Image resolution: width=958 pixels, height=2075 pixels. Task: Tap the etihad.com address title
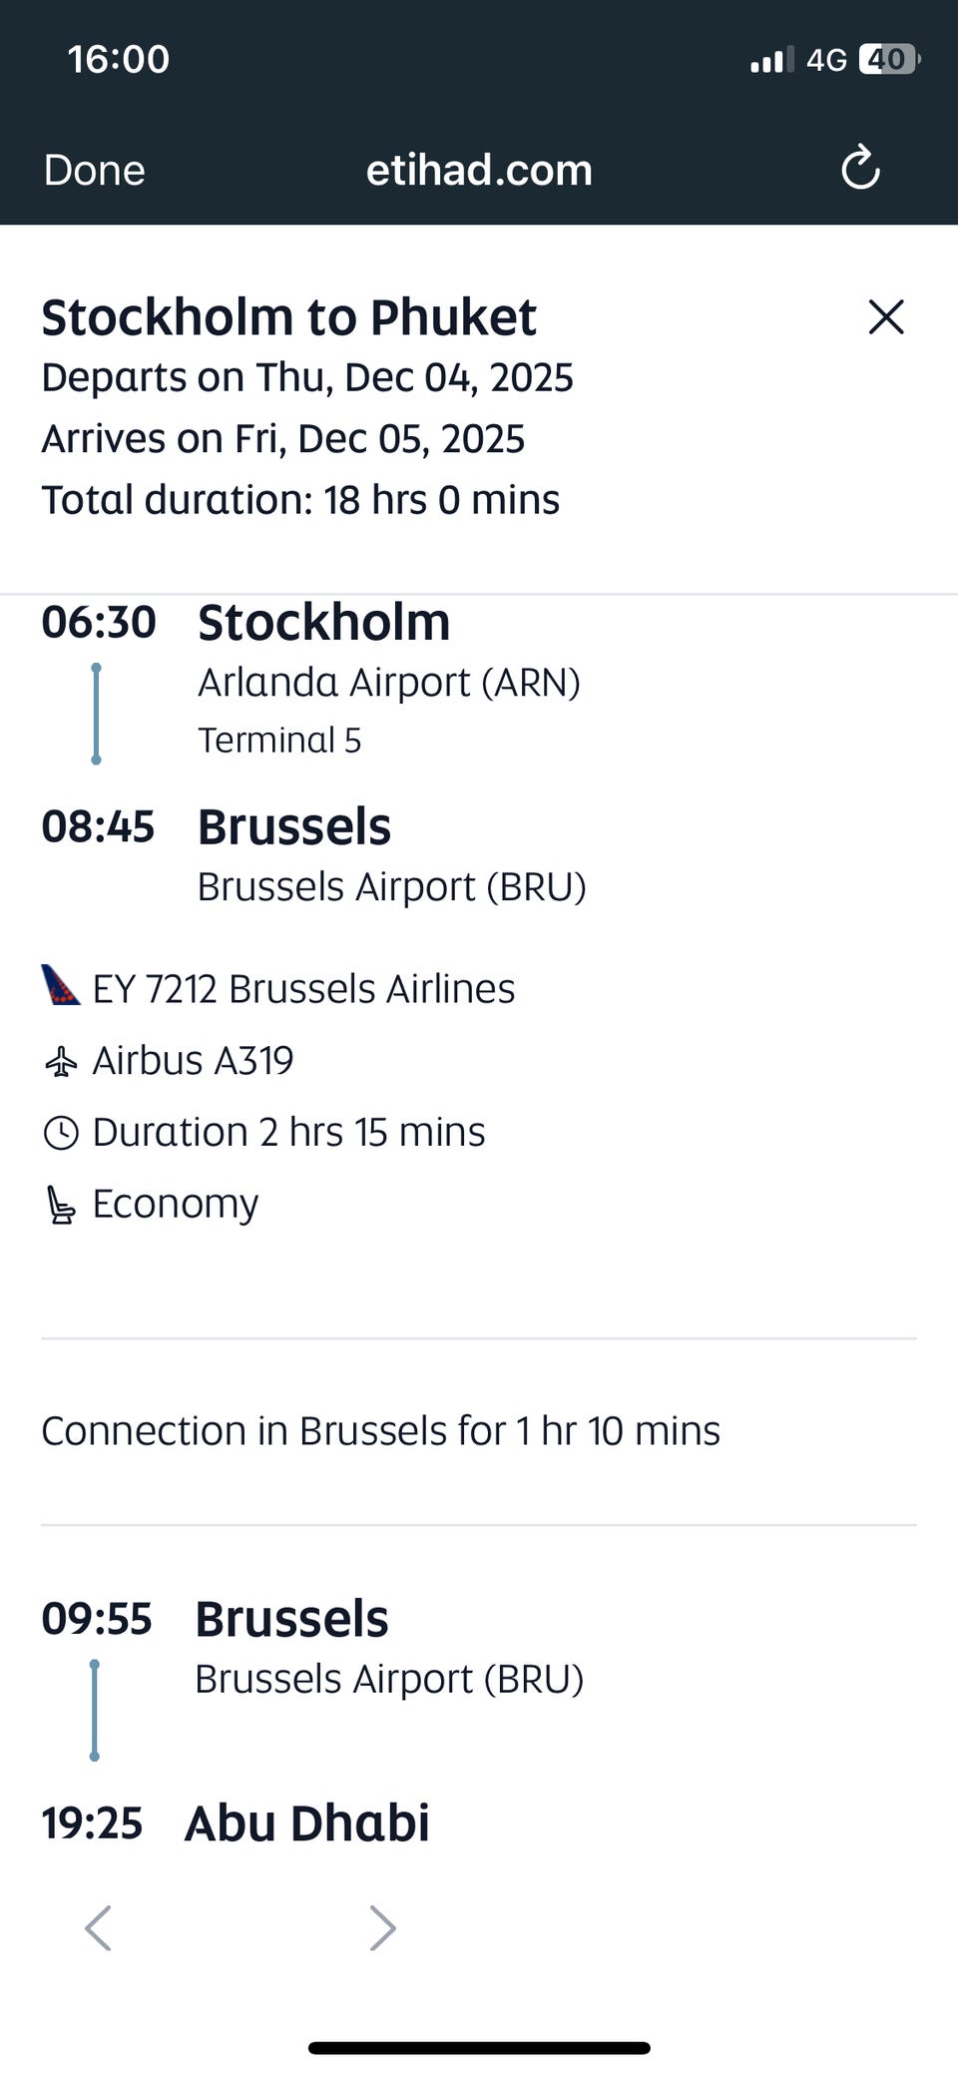479,171
